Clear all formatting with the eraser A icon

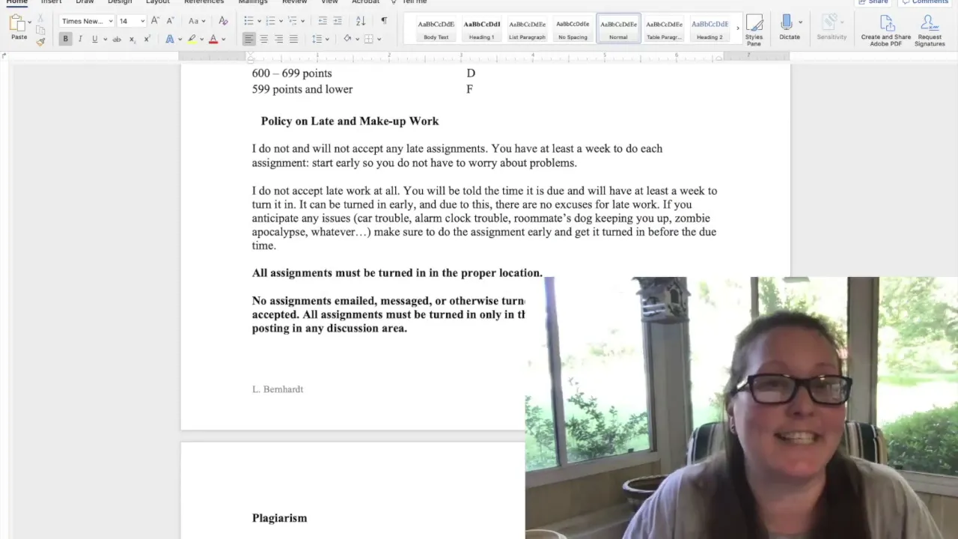pos(223,21)
